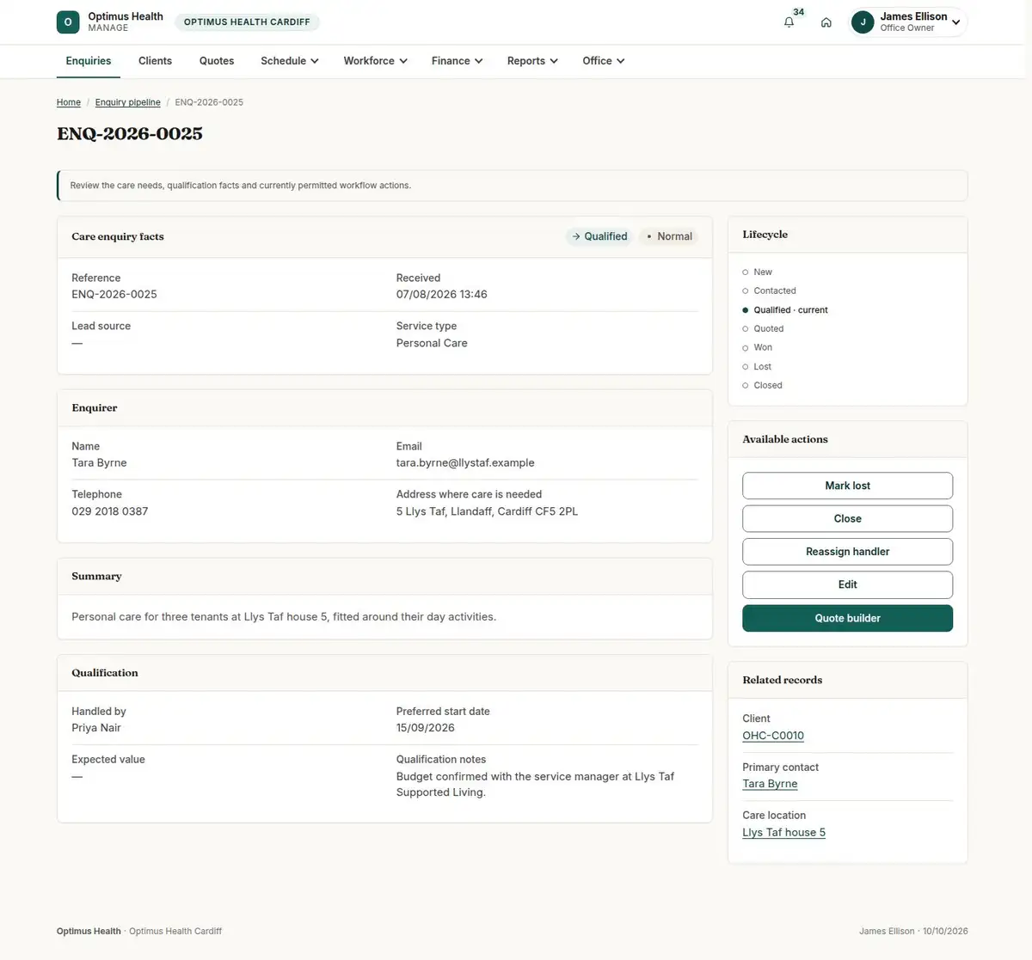Screen dimensions: 1032x960
Task: Open the Workforce dropdown menu
Action: coord(375,61)
